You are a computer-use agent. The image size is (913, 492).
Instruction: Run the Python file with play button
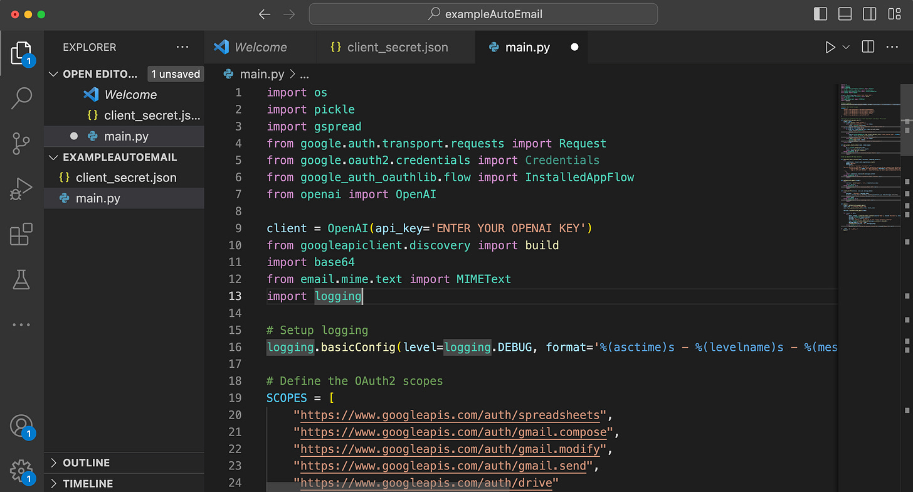[830, 47]
